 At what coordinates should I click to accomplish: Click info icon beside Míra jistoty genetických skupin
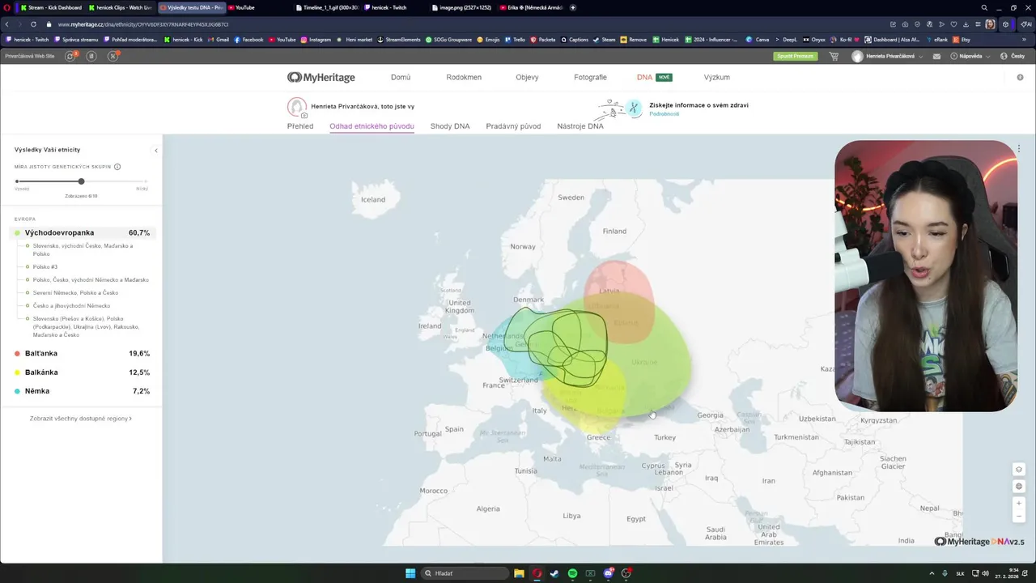(x=117, y=167)
